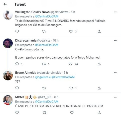Reply to Wellington.GaloTv News tweet

tap(17, 31)
